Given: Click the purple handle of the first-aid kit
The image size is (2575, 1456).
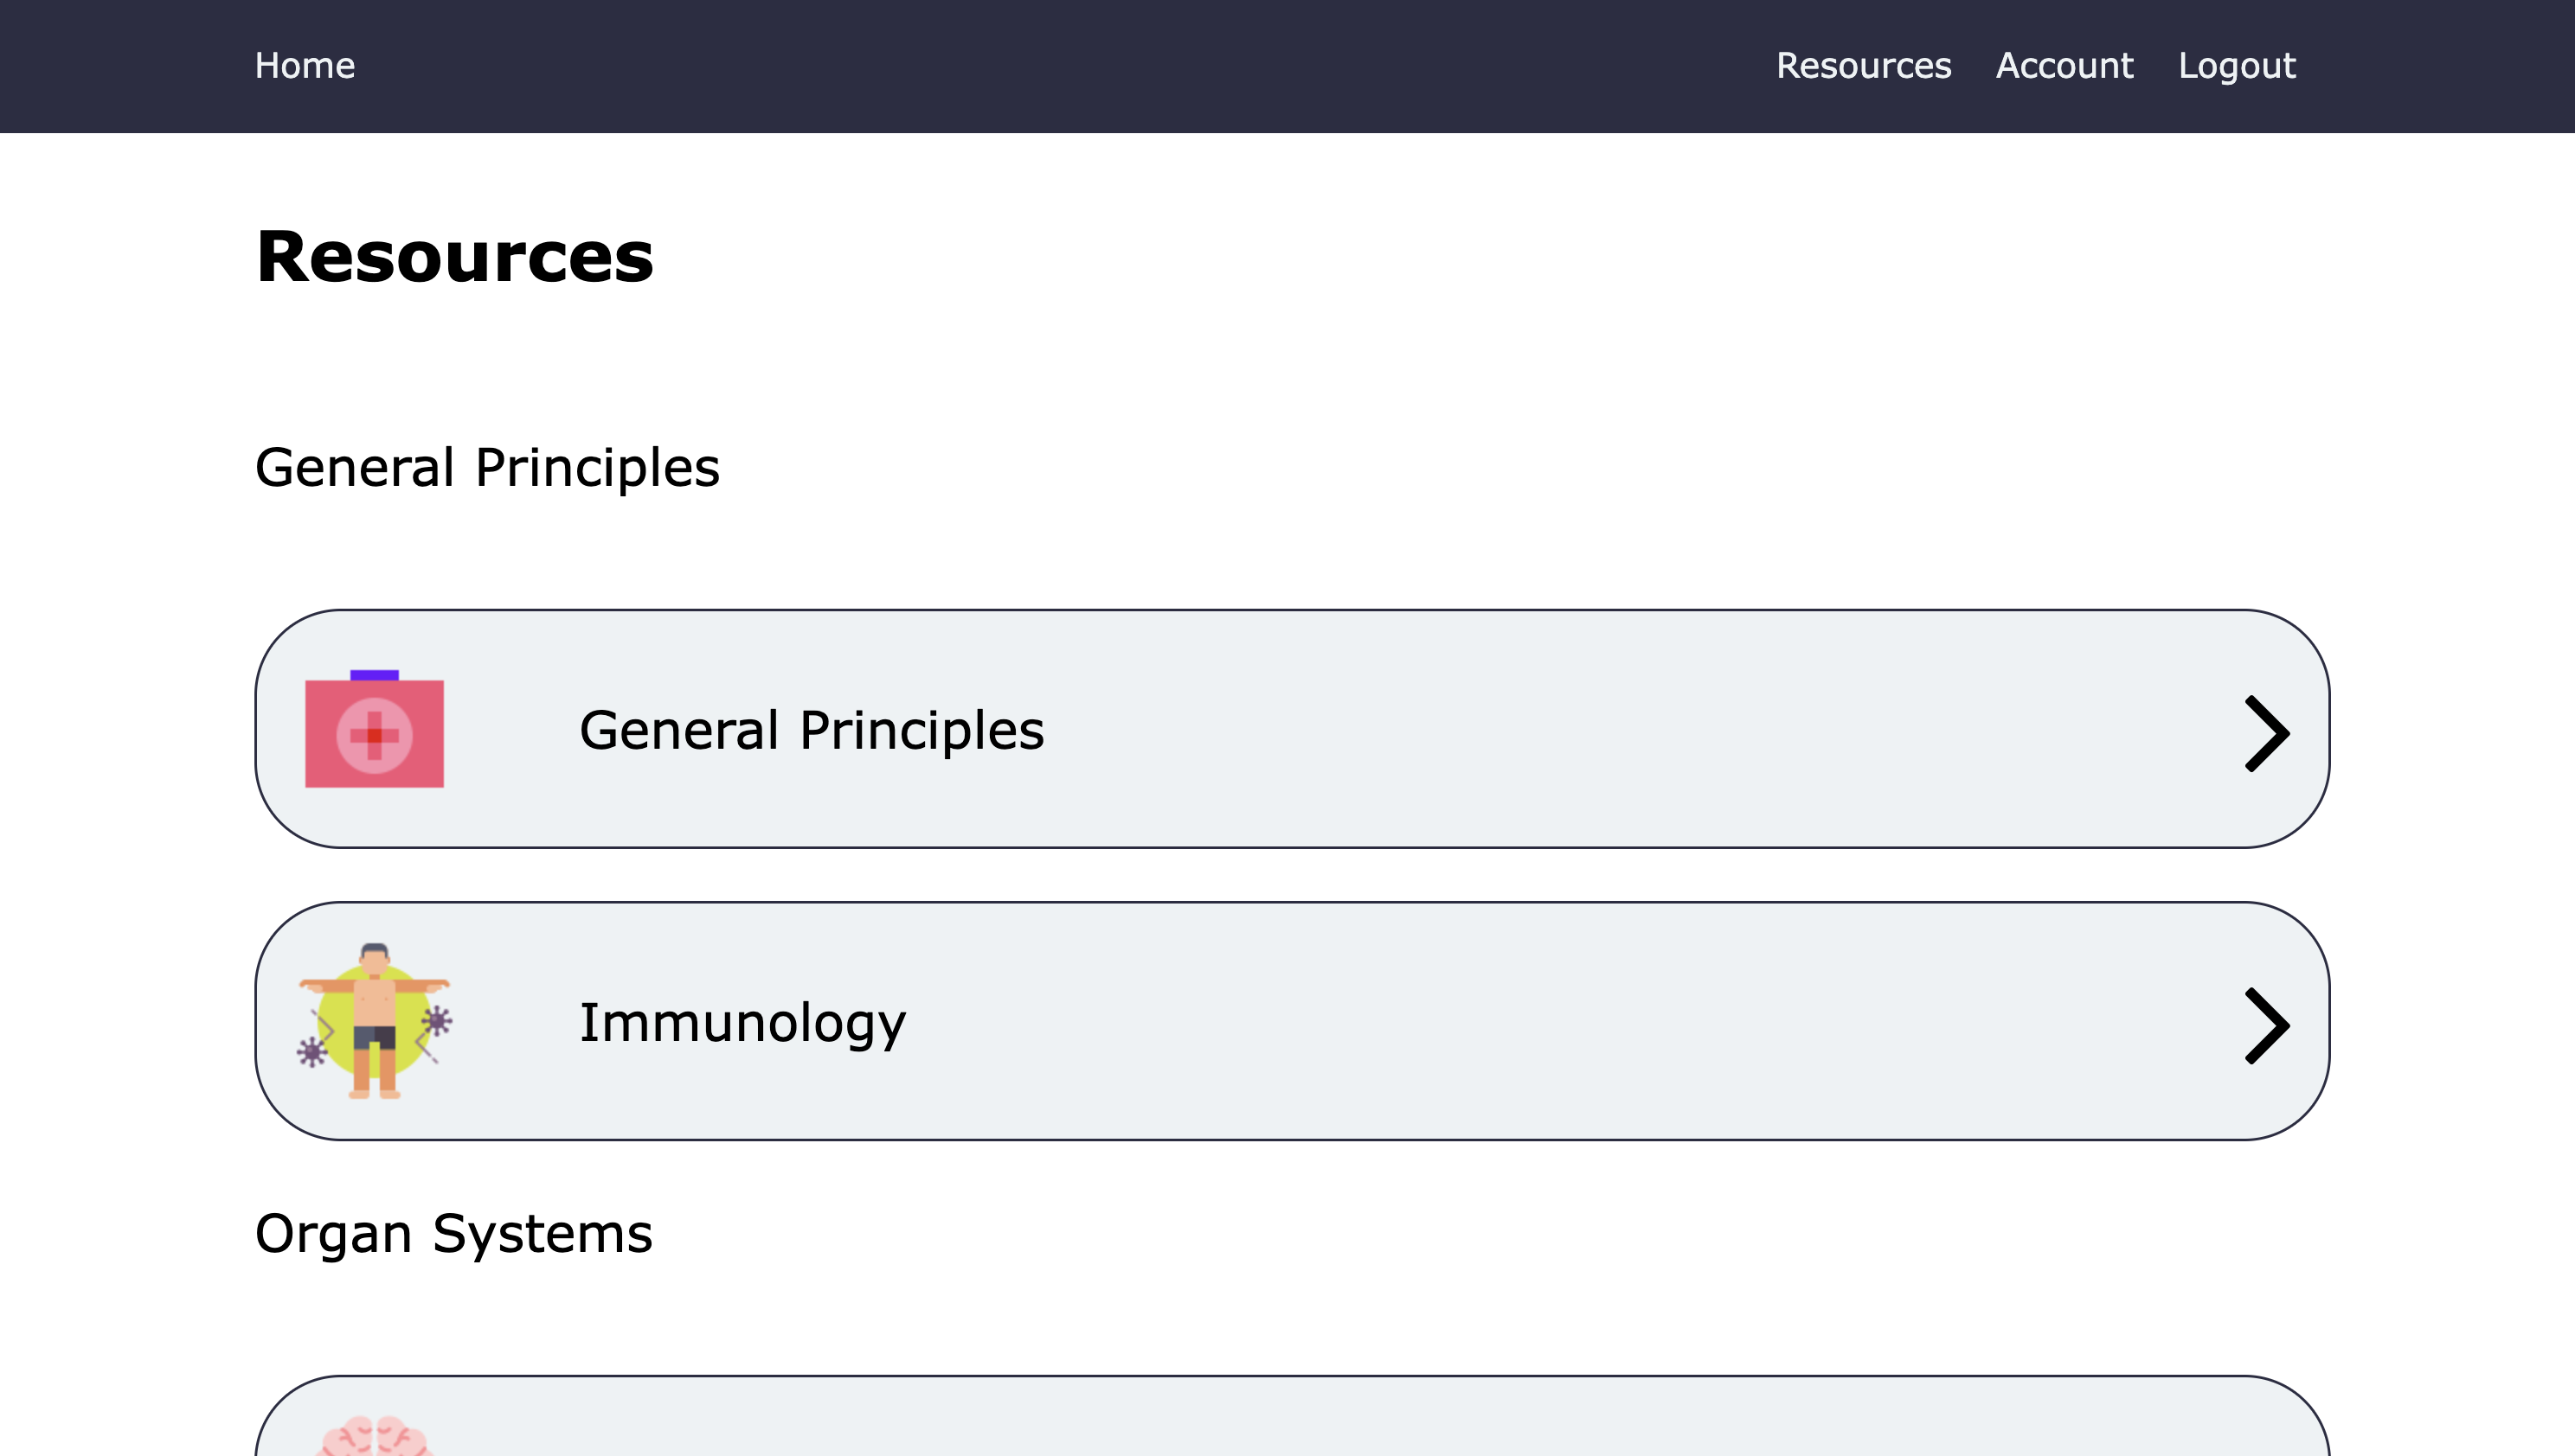Looking at the screenshot, I should pos(375,675).
